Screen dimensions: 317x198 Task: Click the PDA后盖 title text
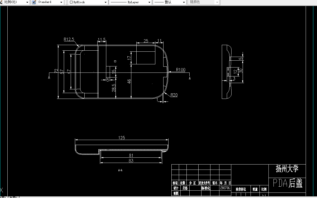(287, 183)
